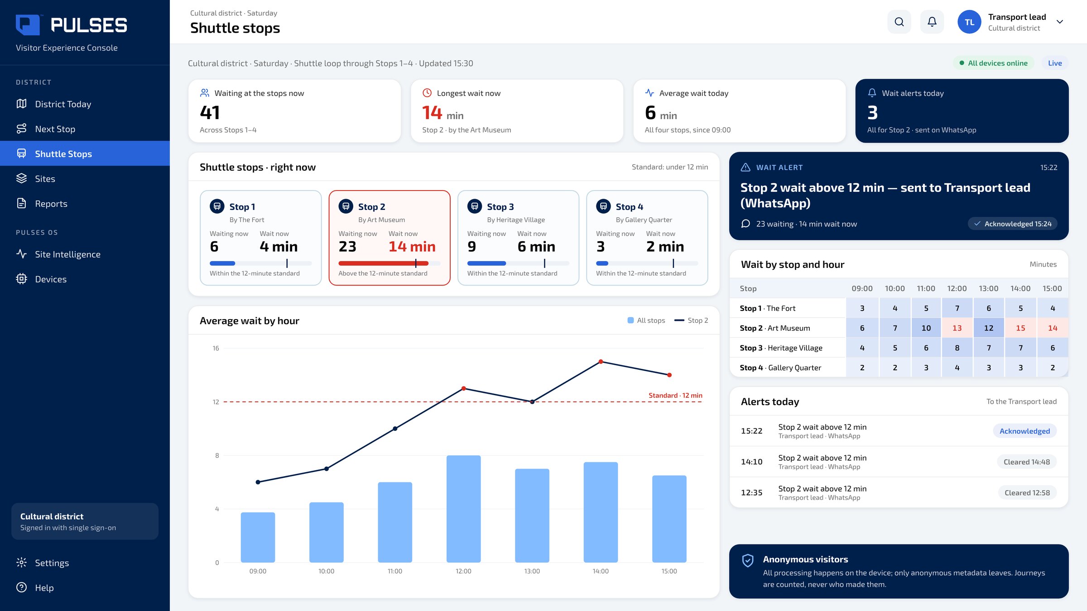The image size is (1087, 611).
Task: Click the Reports document icon
Action: pos(21,203)
